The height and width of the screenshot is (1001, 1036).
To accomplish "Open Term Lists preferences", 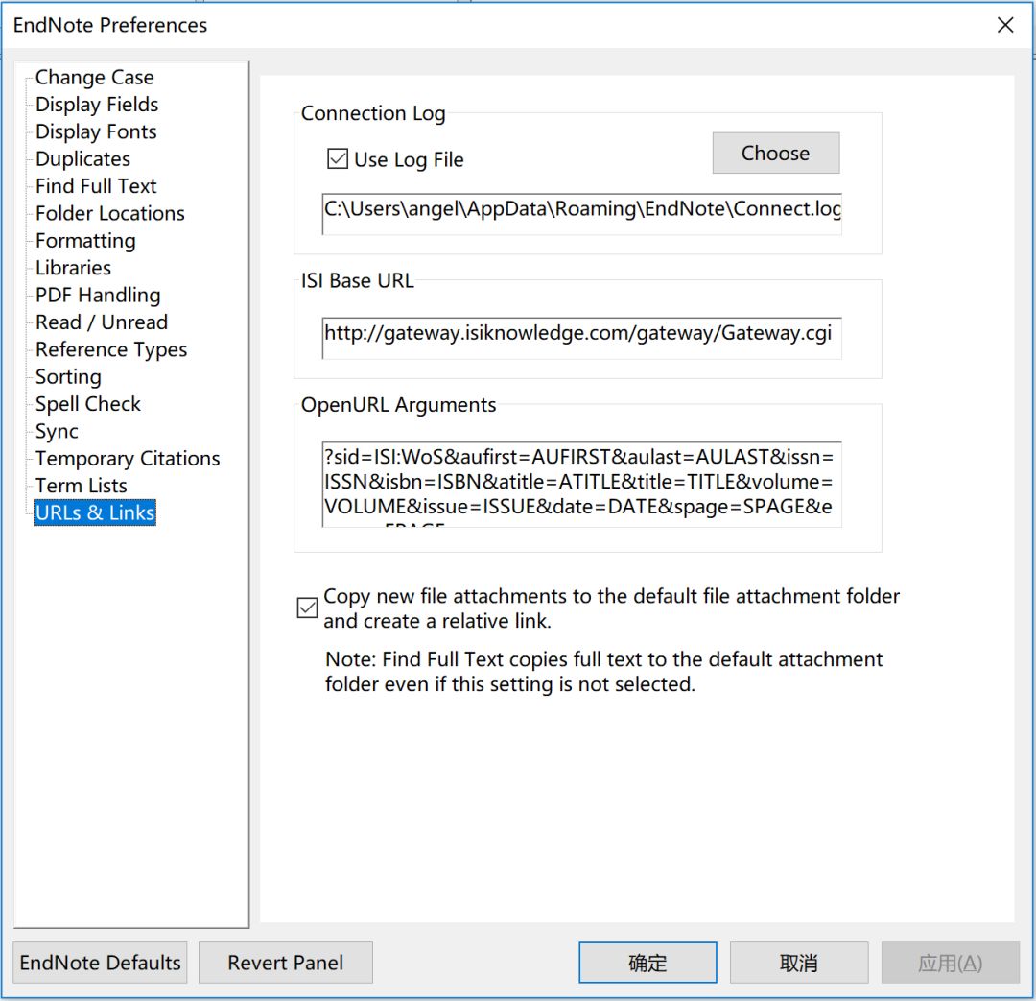I will tap(82, 486).
